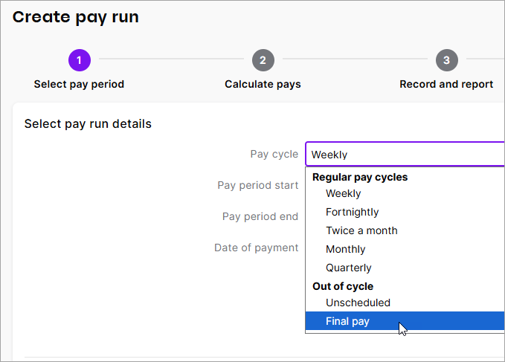Click the step 2 circle icon
Screen dimensions: 505x362
pyautogui.click(x=263, y=60)
